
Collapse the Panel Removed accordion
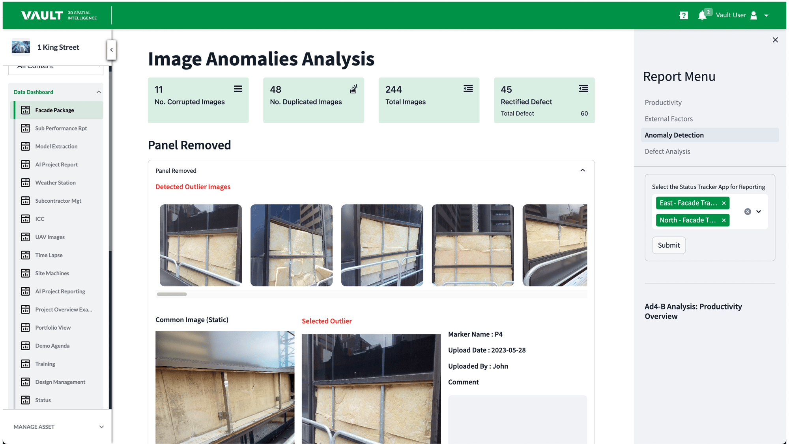click(x=583, y=170)
